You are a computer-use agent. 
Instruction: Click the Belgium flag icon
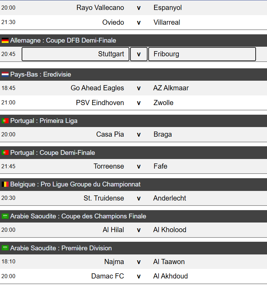5,184
